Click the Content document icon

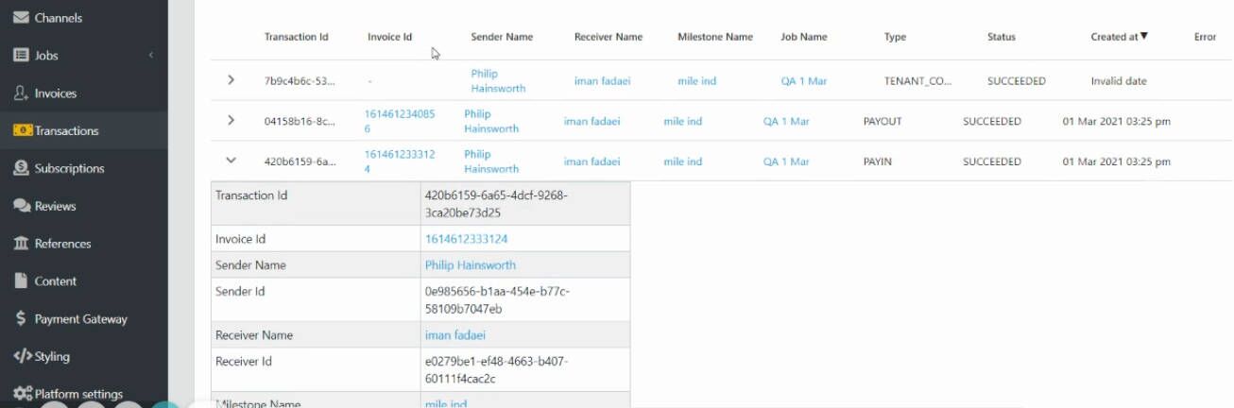click(20, 281)
